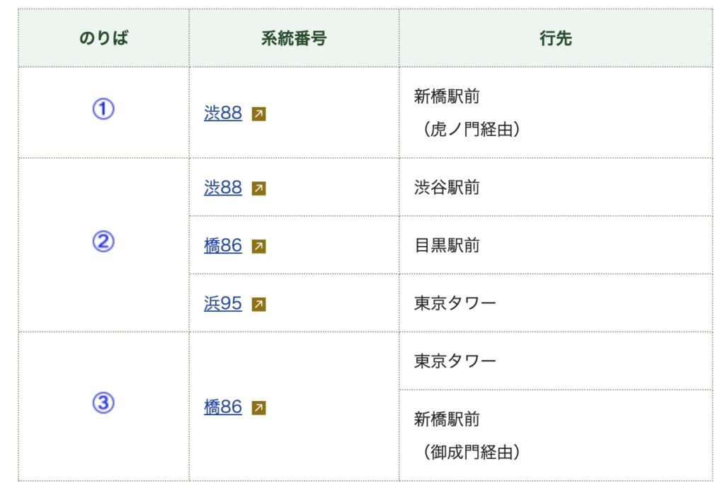Select the 御成門経由 text in last row

pyautogui.click(x=472, y=452)
